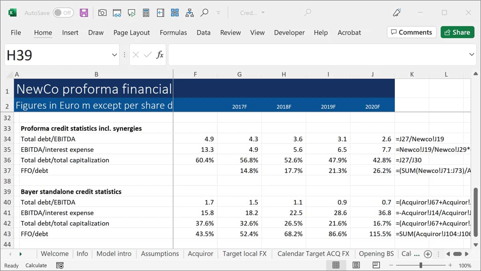
Task: Open the Acrobat ribbon tab
Action: 349,33
